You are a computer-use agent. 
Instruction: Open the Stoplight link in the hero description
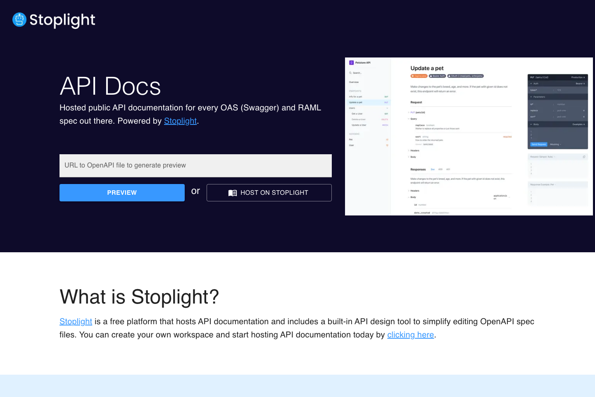tap(180, 121)
